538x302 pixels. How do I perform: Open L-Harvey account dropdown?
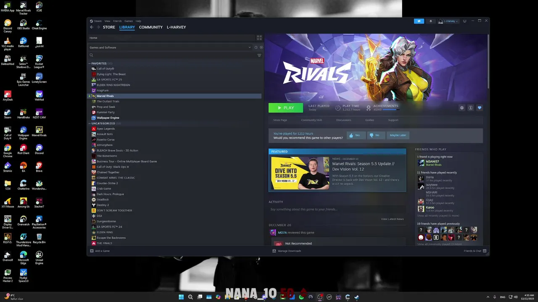pyautogui.click(x=448, y=21)
